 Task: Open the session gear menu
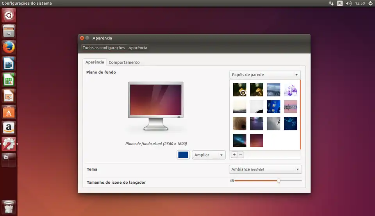[370, 3]
